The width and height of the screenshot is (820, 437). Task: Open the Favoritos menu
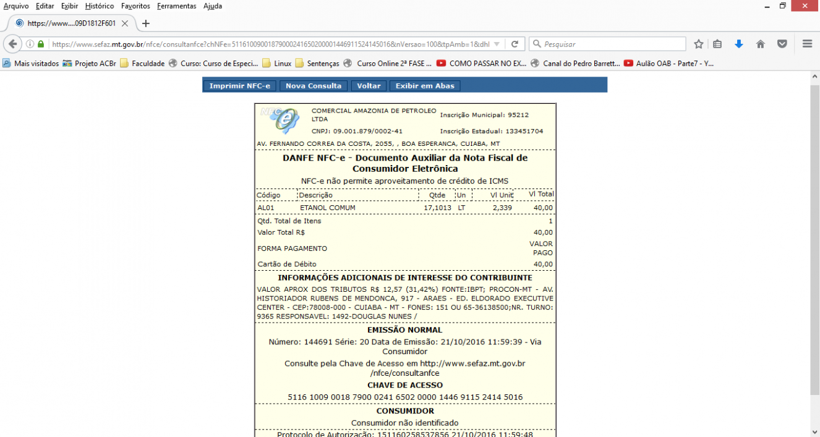pyautogui.click(x=135, y=6)
